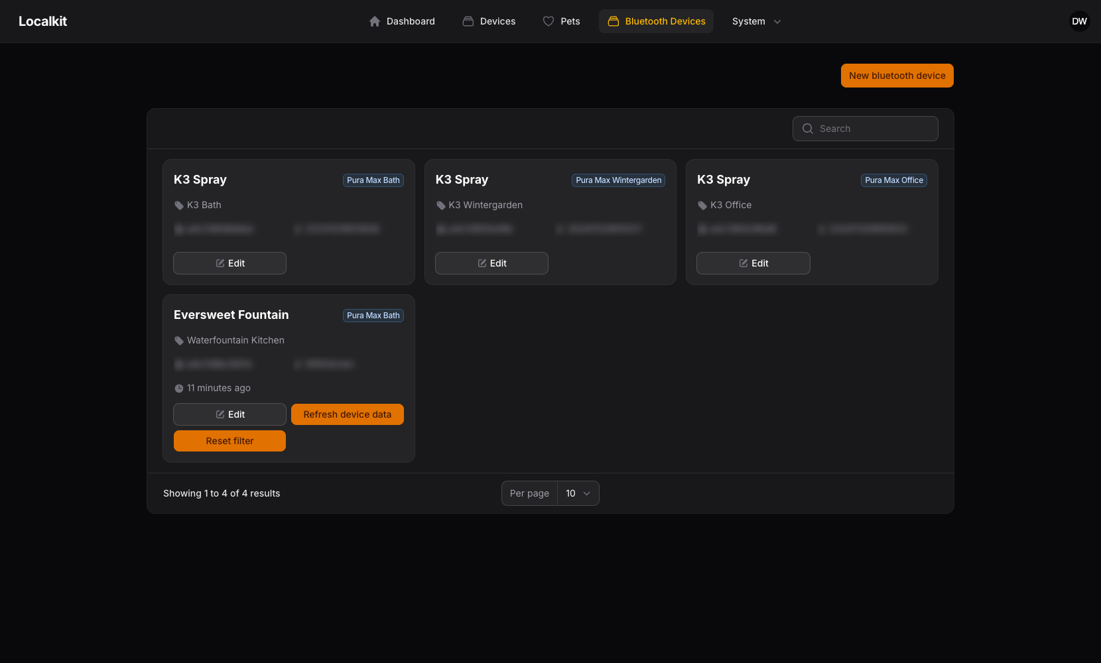Image resolution: width=1101 pixels, height=663 pixels.
Task: Click the tag icon beside Waterfountain Kitchen
Action: (179, 341)
